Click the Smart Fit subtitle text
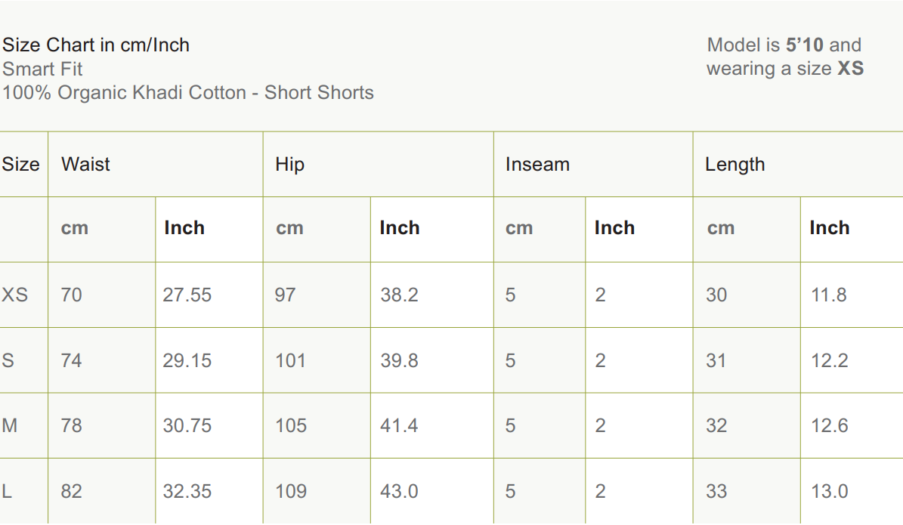This screenshot has height=525, width=903. coord(42,69)
